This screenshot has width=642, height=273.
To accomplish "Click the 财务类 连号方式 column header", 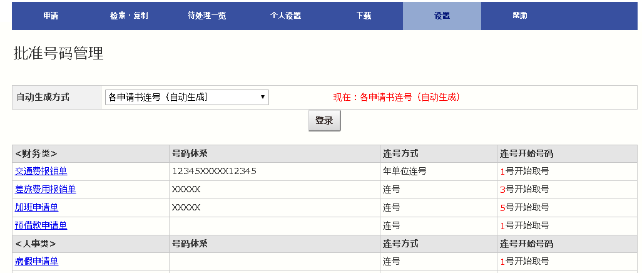I will coord(400,153).
